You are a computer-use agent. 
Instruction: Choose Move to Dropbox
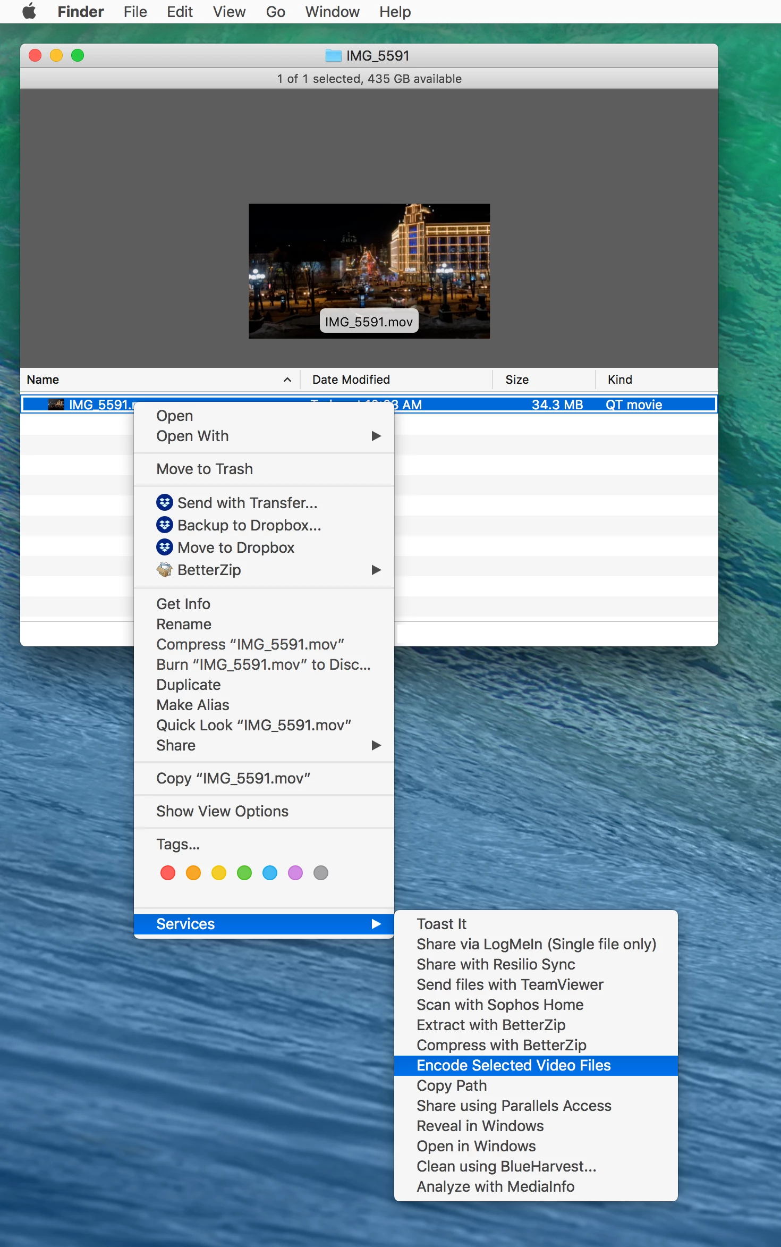(x=264, y=547)
